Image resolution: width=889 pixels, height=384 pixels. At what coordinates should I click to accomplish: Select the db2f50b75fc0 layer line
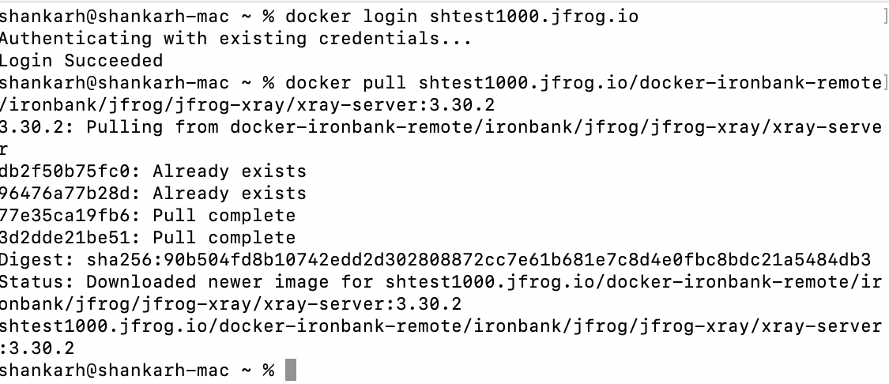(153, 171)
